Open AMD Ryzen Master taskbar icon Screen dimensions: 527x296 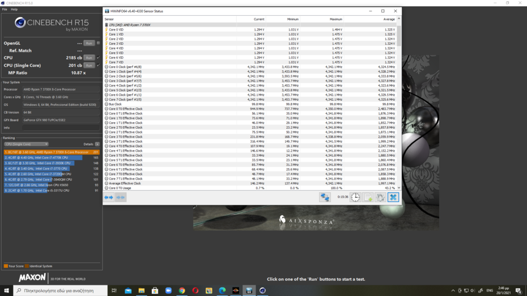tap(236, 291)
